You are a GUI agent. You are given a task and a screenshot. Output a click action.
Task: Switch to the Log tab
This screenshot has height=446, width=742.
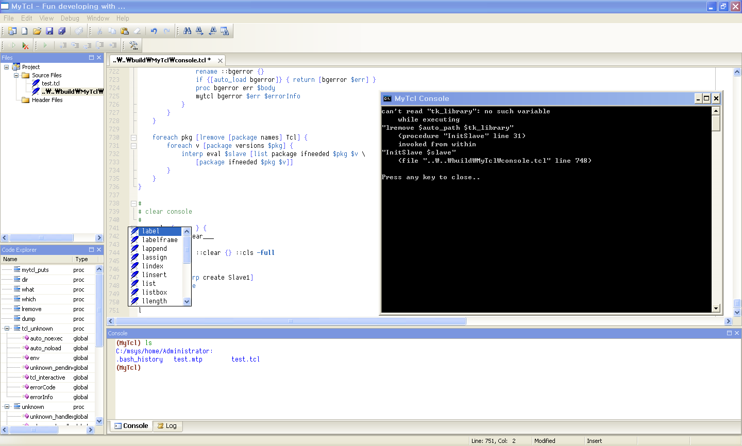tap(167, 426)
